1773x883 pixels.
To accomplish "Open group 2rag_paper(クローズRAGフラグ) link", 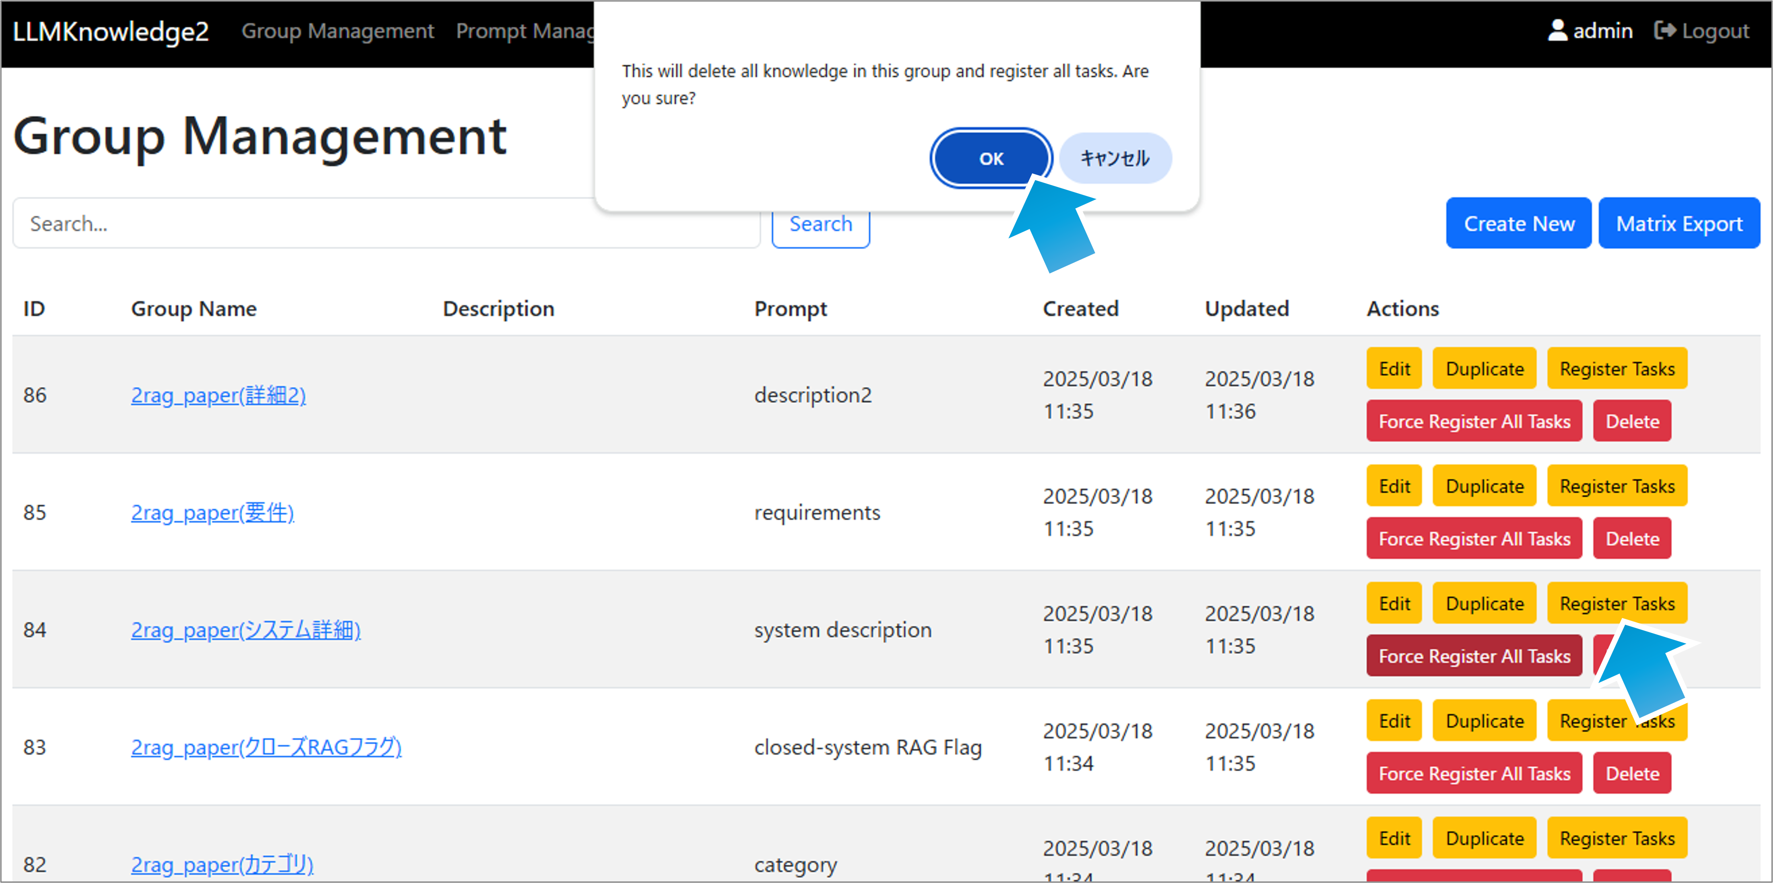I will 266,747.
